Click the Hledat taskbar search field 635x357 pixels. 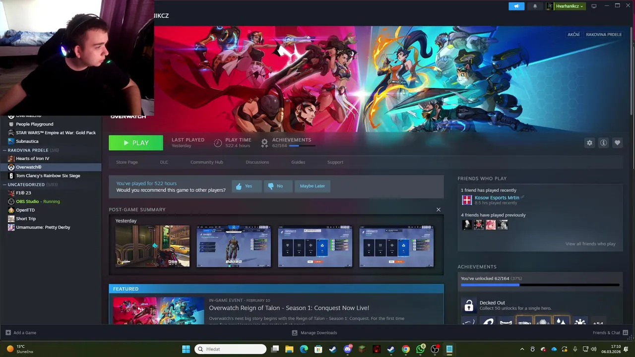tap(230, 349)
